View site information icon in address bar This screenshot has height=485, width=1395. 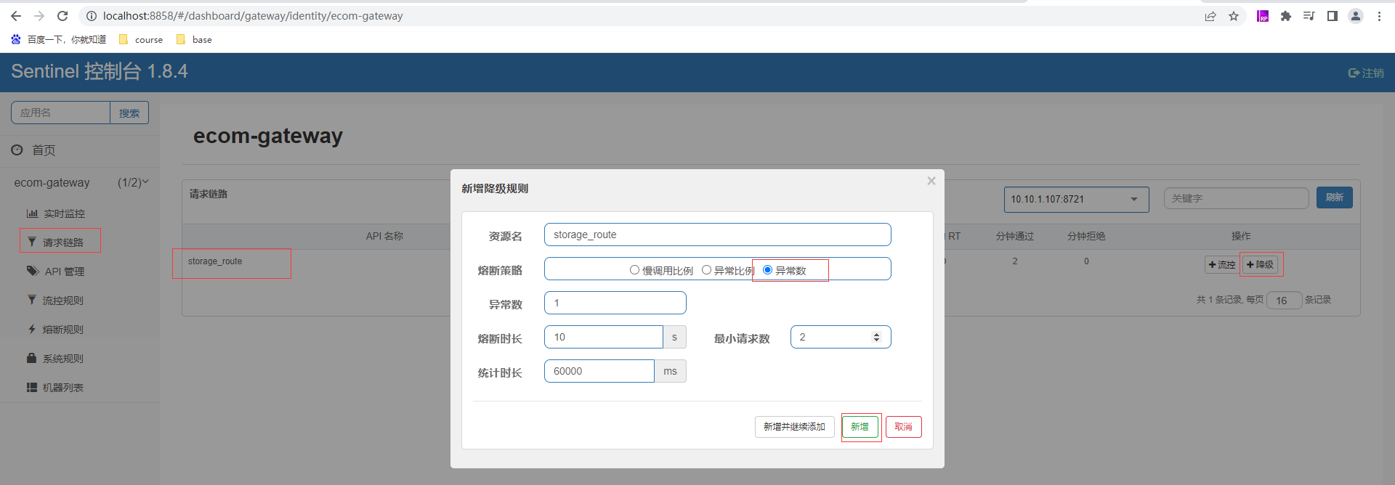[x=92, y=16]
